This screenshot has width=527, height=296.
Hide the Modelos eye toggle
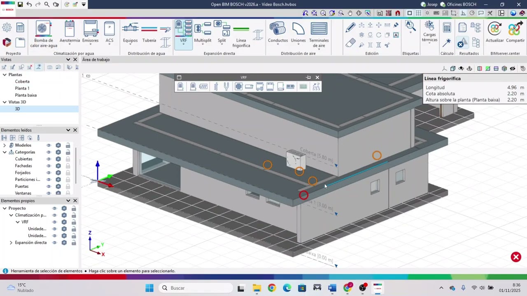pyautogui.click(x=49, y=145)
